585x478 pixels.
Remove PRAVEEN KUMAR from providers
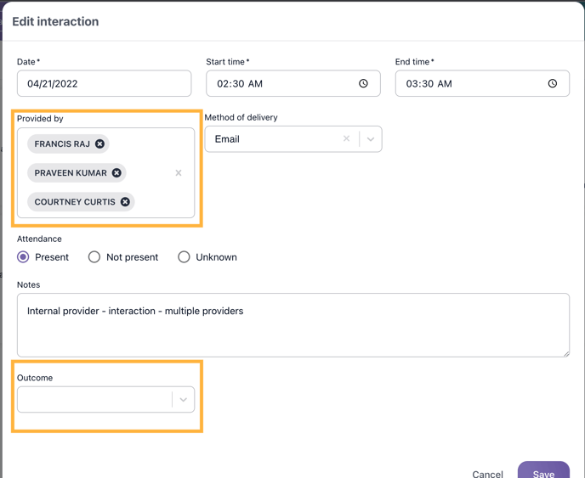[x=116, y=173]
